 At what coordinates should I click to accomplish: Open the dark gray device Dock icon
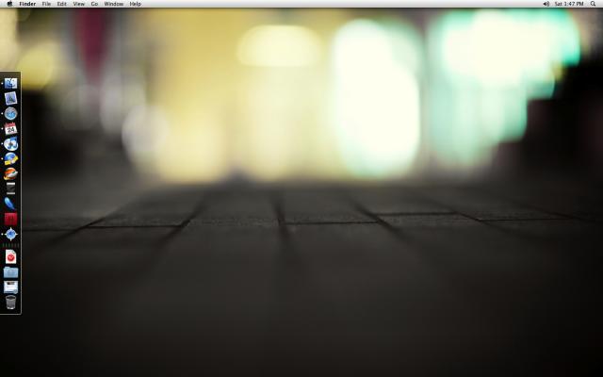coord(10,188)
